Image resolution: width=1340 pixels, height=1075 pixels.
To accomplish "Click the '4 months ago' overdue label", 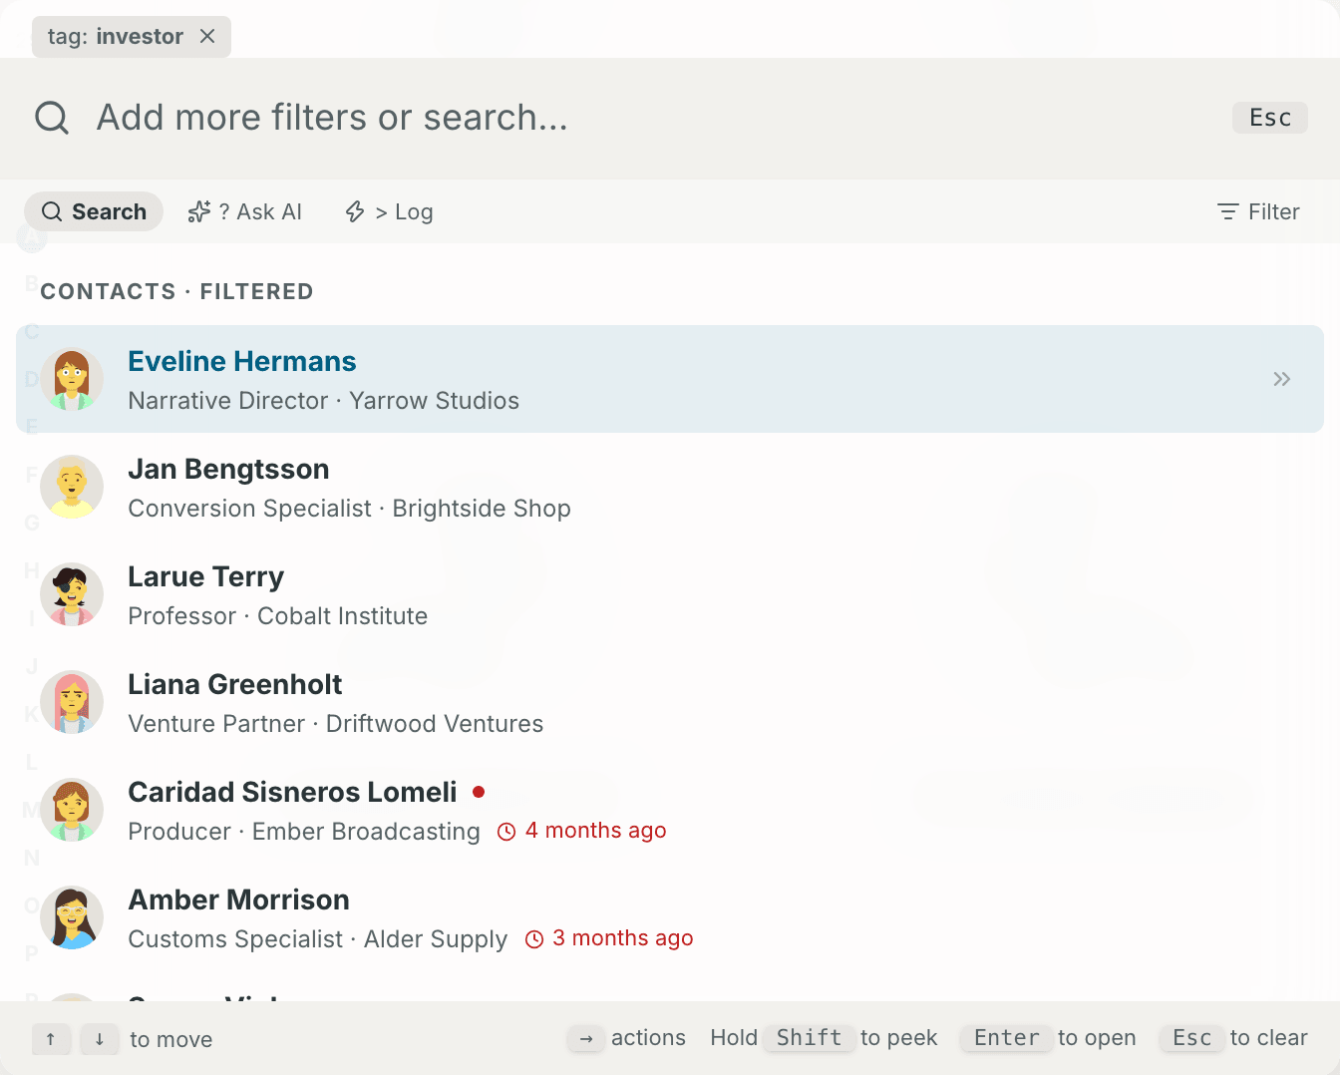I will (x=596, y=831).
